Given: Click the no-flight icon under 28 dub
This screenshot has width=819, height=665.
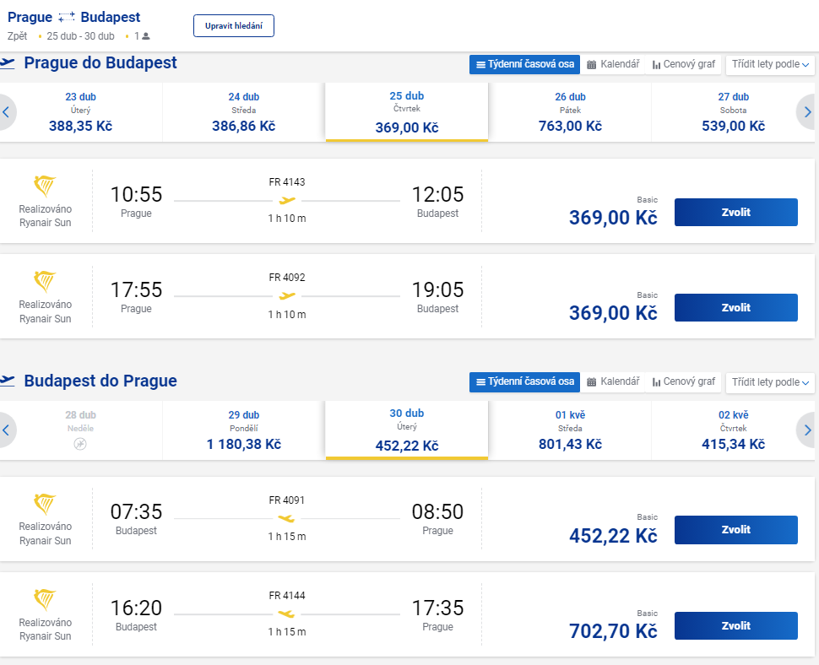Looking at the screenshot, I should click(80, 444).
